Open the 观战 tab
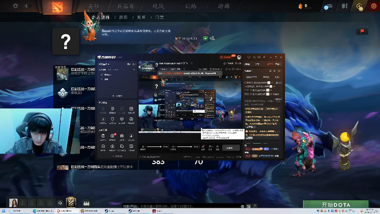Viewport: 380px width, 214px height. pyautogui.click(x=158, y=6)
